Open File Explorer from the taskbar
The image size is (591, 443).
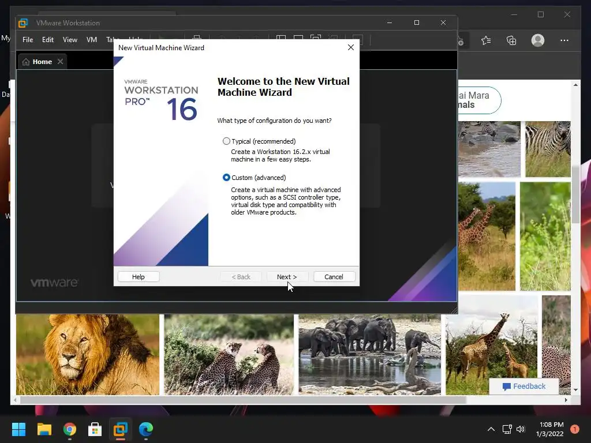[44, 429]
